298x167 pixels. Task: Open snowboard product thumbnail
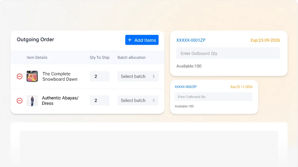32,76
